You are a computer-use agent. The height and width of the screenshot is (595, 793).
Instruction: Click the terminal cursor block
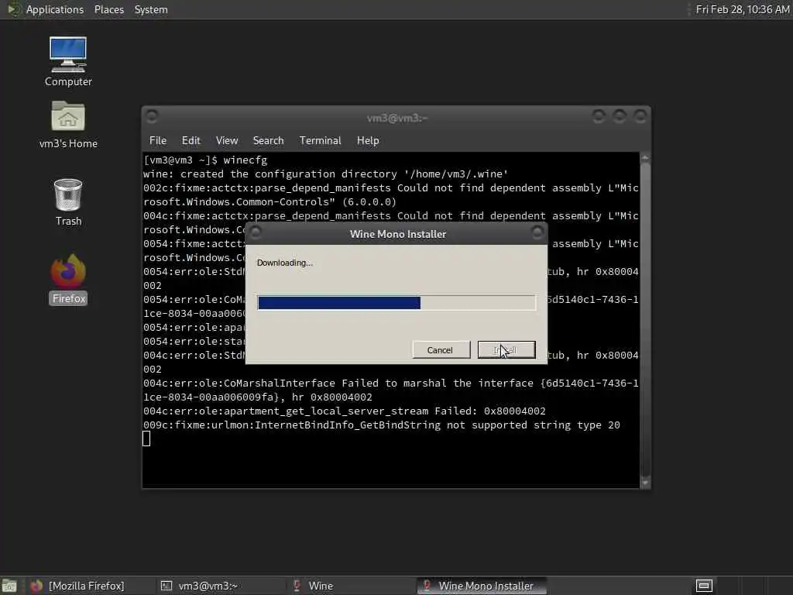(x=146, y=439)
